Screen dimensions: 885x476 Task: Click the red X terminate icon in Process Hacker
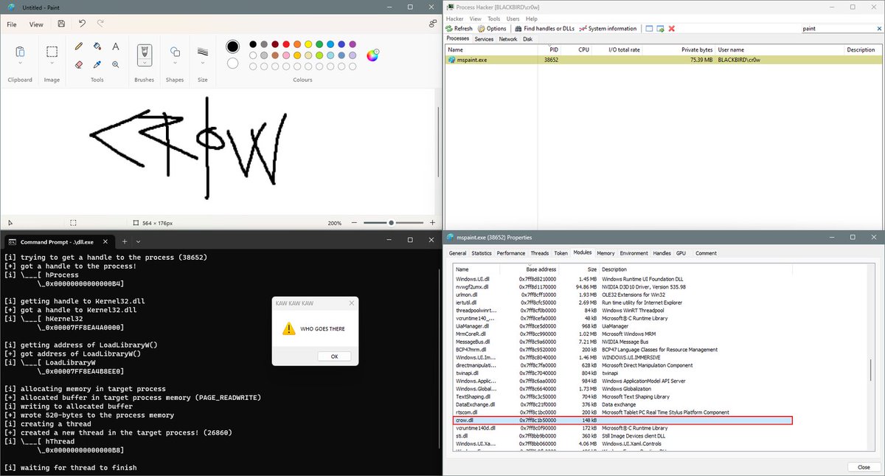672,29
